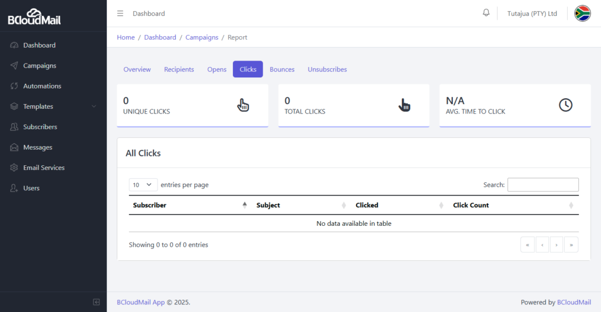Click the BCloudMail logo
The height and width of the screenshot is (312, 601).
(x=34, y=17)
